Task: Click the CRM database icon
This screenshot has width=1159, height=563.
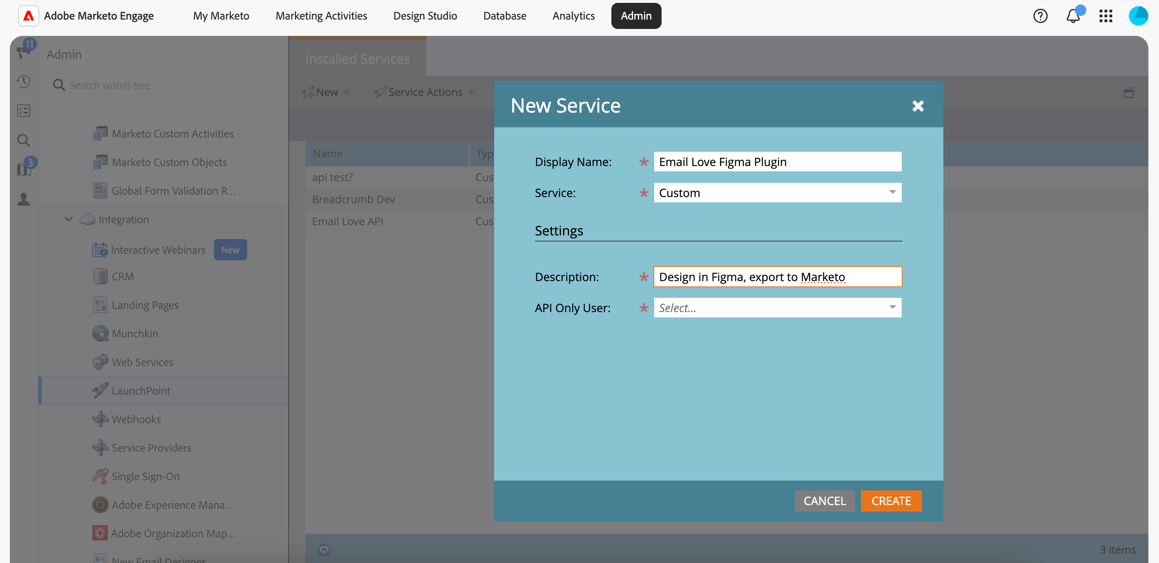Action: coord(100,276)
